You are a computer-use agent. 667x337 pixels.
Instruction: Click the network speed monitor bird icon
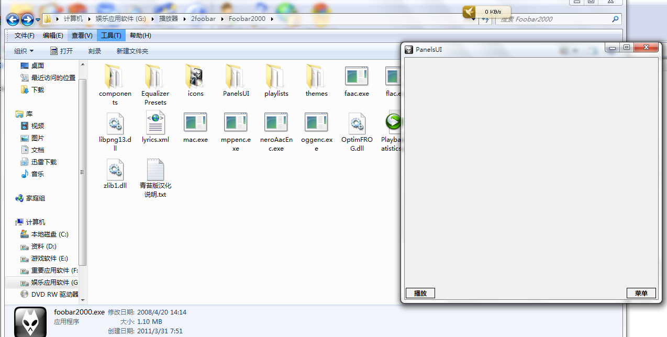coord(469,12)
